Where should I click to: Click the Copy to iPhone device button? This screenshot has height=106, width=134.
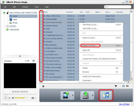point(66,95)
